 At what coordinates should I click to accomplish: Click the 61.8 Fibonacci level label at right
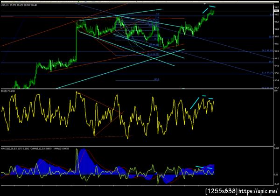(x=267, y=73)
